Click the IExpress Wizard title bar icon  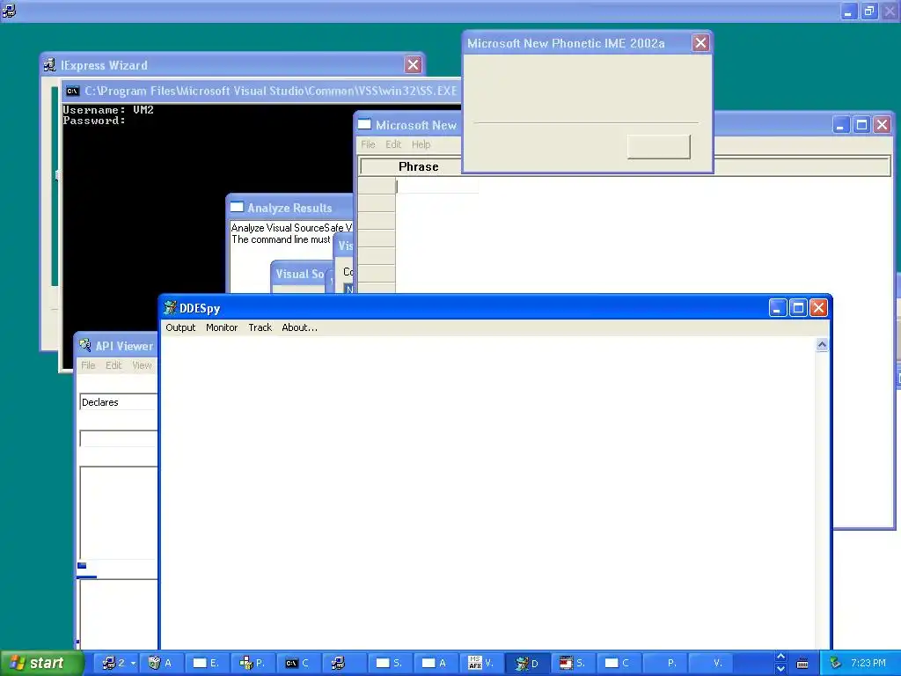(50, 65)
